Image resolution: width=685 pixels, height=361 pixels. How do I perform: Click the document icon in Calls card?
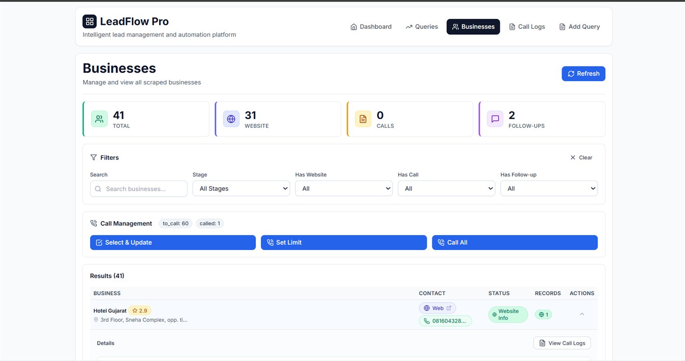pos(363,119)
